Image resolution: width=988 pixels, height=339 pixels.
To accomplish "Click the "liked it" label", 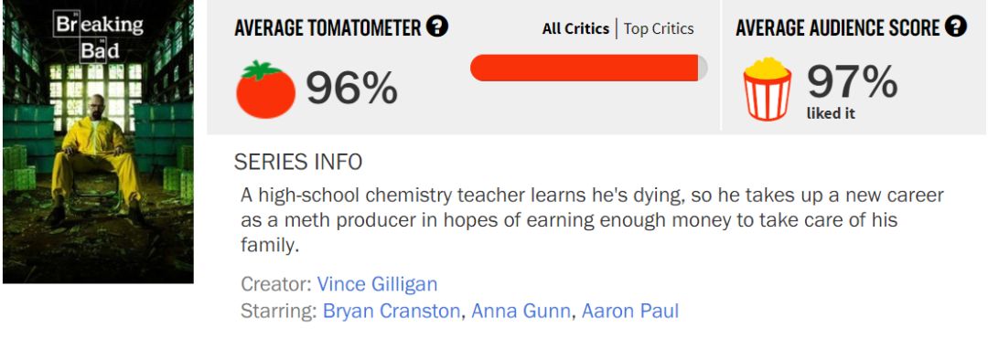I will point(831,114).
